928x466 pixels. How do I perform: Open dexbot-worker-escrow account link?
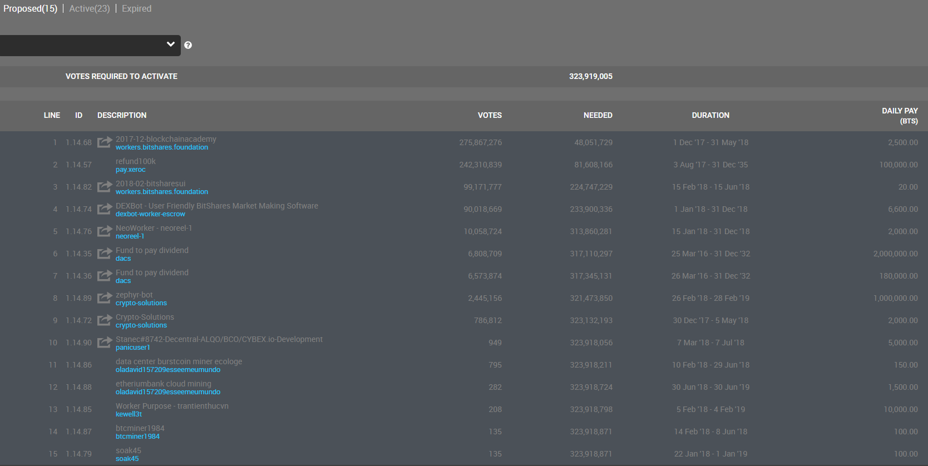click(150, 214)
